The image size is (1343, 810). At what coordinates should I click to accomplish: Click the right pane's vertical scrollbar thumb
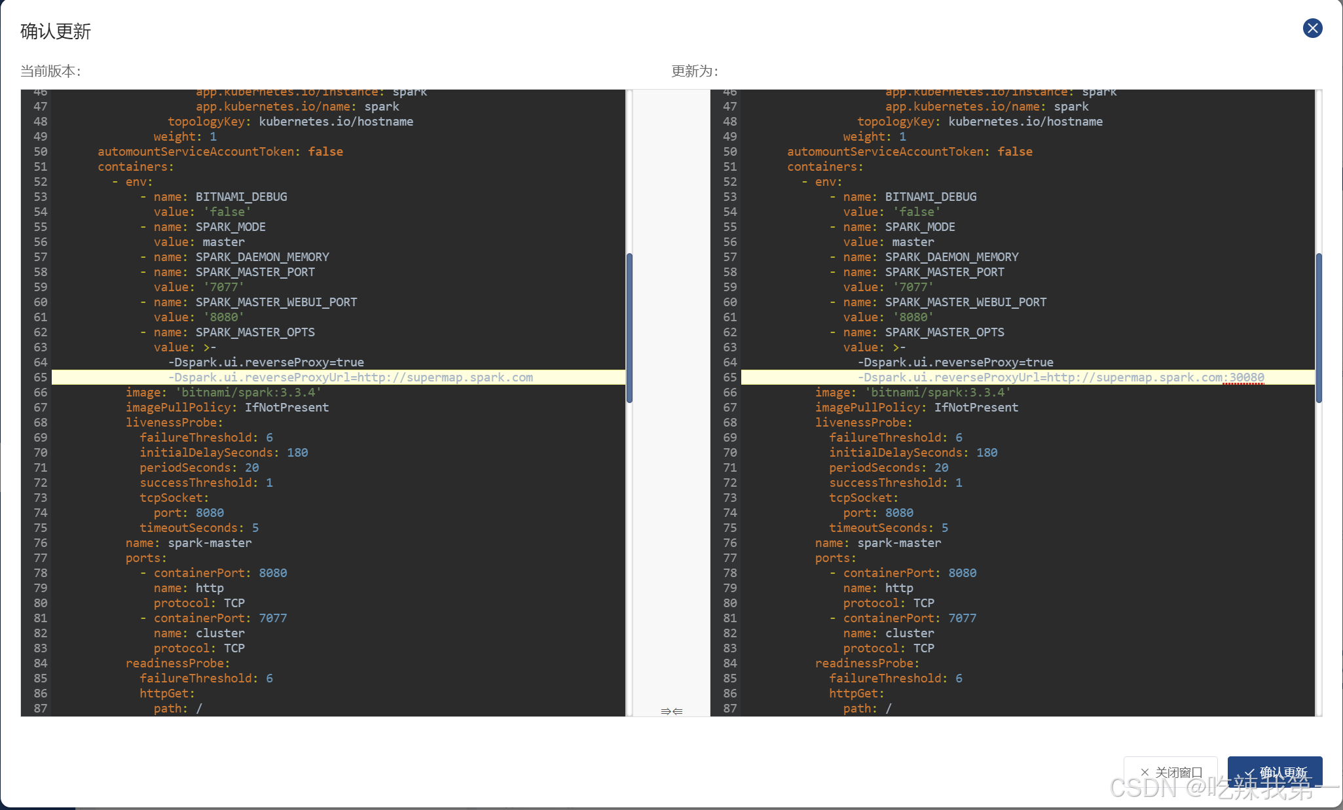[1318, 327]
